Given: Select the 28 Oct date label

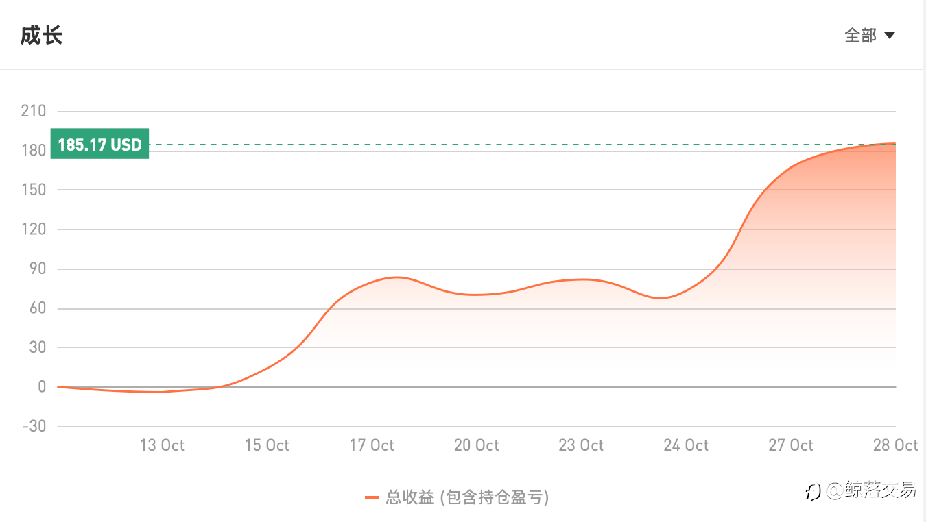Looking at the screenshot, I should 895,445.
